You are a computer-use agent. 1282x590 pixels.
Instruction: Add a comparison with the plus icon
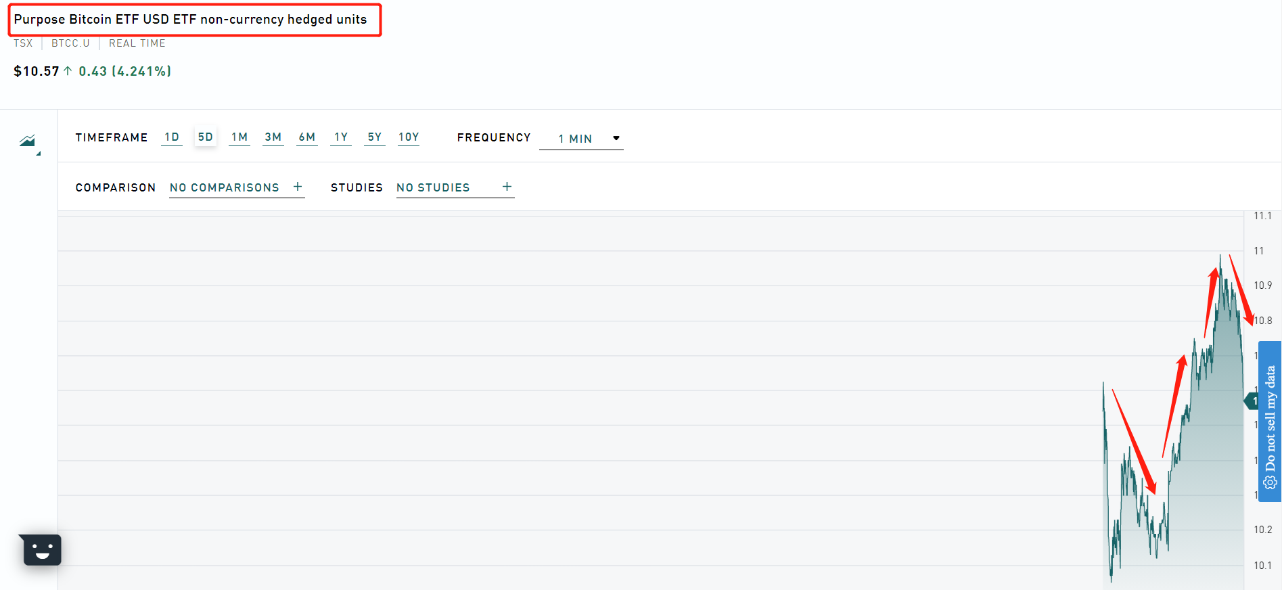298,187
